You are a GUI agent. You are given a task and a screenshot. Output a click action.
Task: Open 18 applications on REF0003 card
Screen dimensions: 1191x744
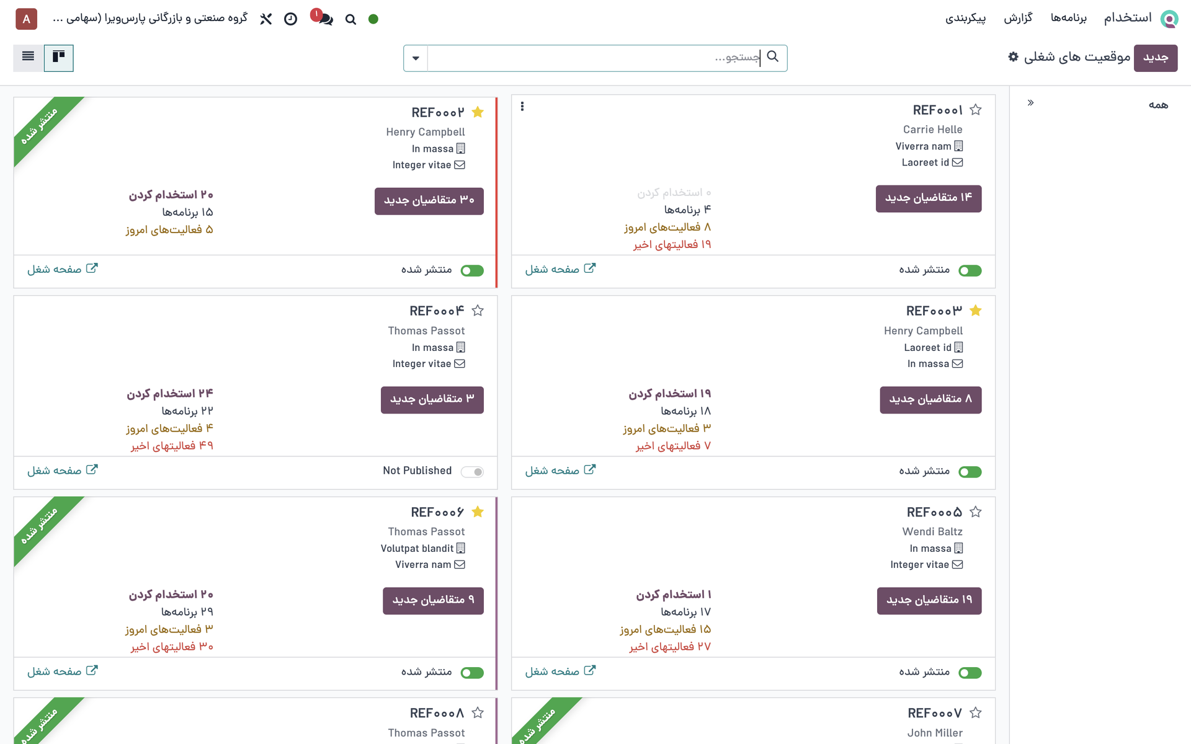click(685, 411)
